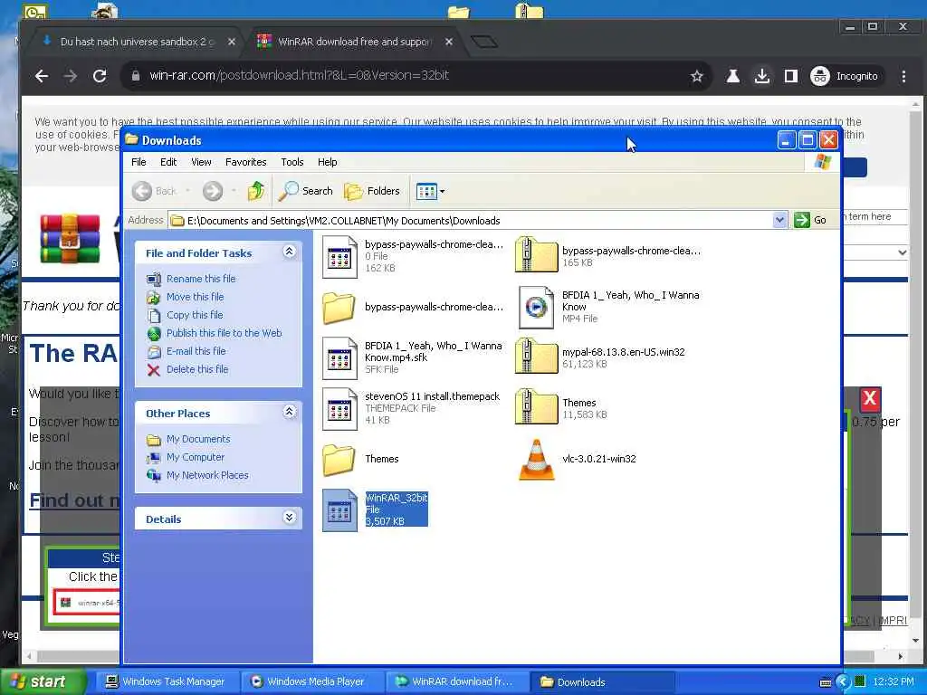
Task: Open Chrome three-dot menu
Action: [x=903, y=76]
